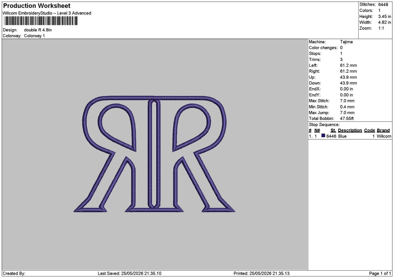The height and width of the screenshot is (278, 394).
Task: Click the Down label
Action: point(315,83)
